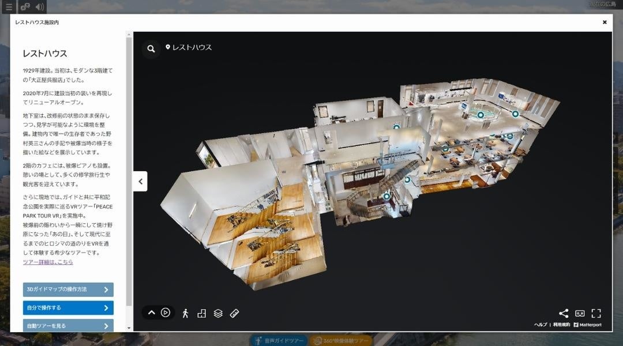Open 3Dガイドマップの操作方法 button
The height and width of the screenshot is (346, 623).
[x=68, y=289]
